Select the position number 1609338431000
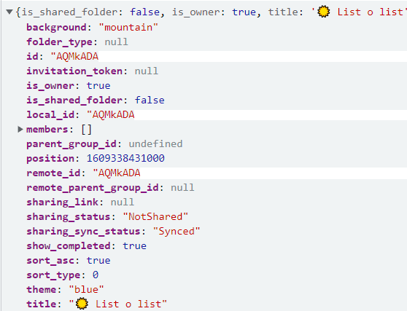The width and height of the screenshot is (407, 311). click(125, 158)
